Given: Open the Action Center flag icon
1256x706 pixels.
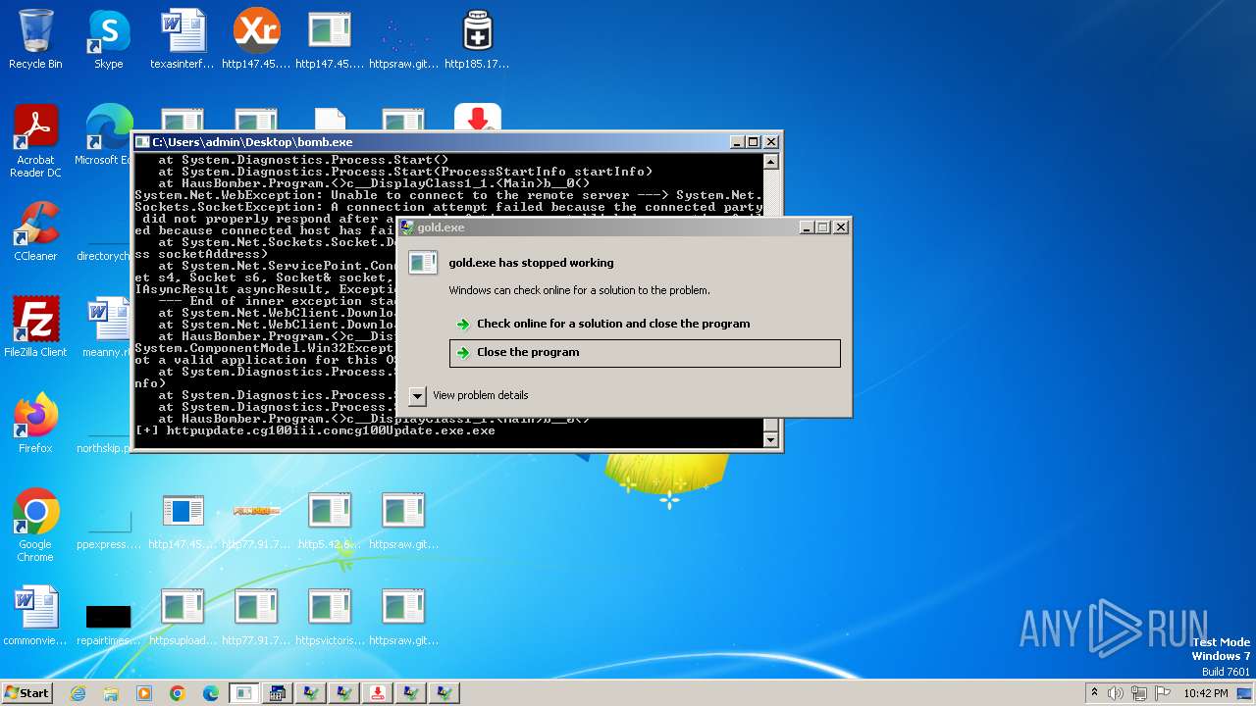Looking at the screenshot, I should [1164, 693].
